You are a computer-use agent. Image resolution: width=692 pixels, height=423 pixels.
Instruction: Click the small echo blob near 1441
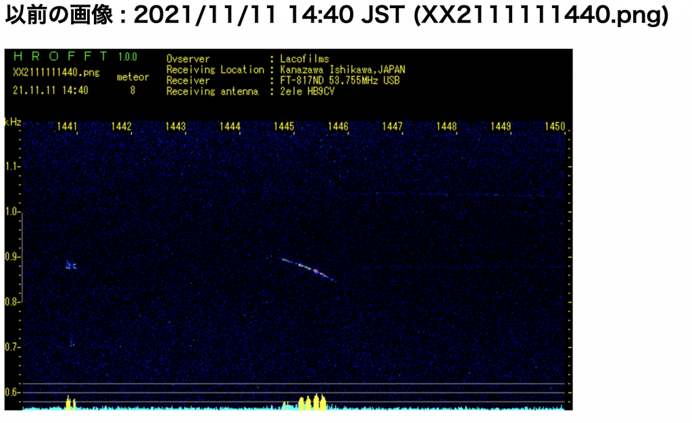(x=70, y=265)
